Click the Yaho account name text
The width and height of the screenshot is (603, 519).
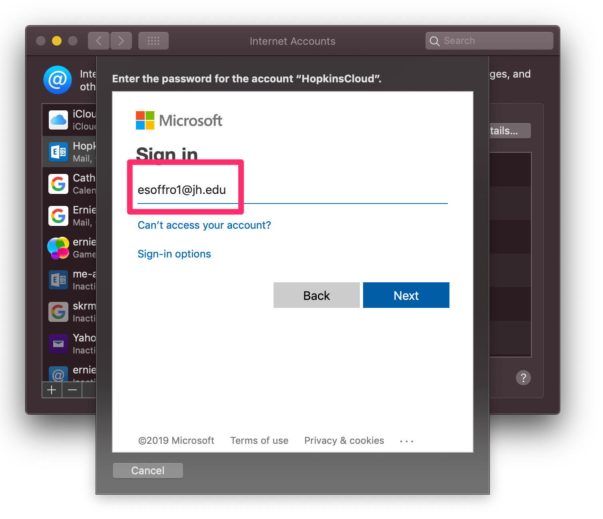(84, 338)
